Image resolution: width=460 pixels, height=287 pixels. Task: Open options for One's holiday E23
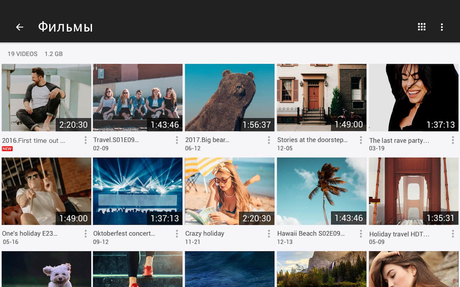tap(85, 234)
